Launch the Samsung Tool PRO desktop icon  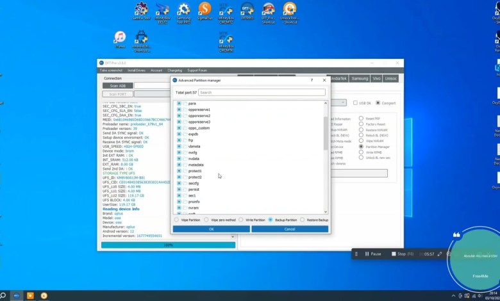184,12
